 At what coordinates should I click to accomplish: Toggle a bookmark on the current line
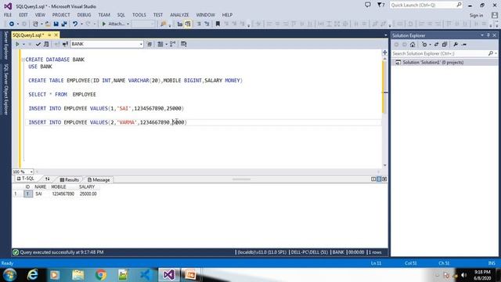click(218, 24)
